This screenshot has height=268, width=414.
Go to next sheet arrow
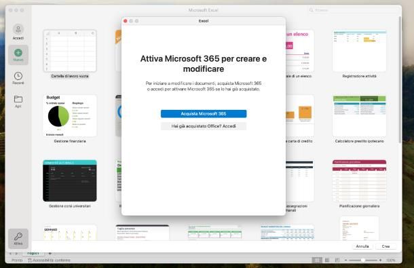[x=16, y=254]
